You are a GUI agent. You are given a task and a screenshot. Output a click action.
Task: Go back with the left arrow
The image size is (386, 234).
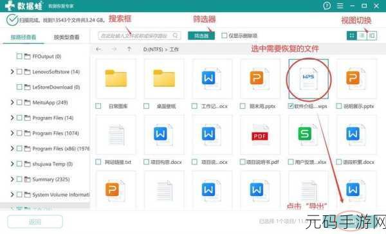(x=98, y=50)
